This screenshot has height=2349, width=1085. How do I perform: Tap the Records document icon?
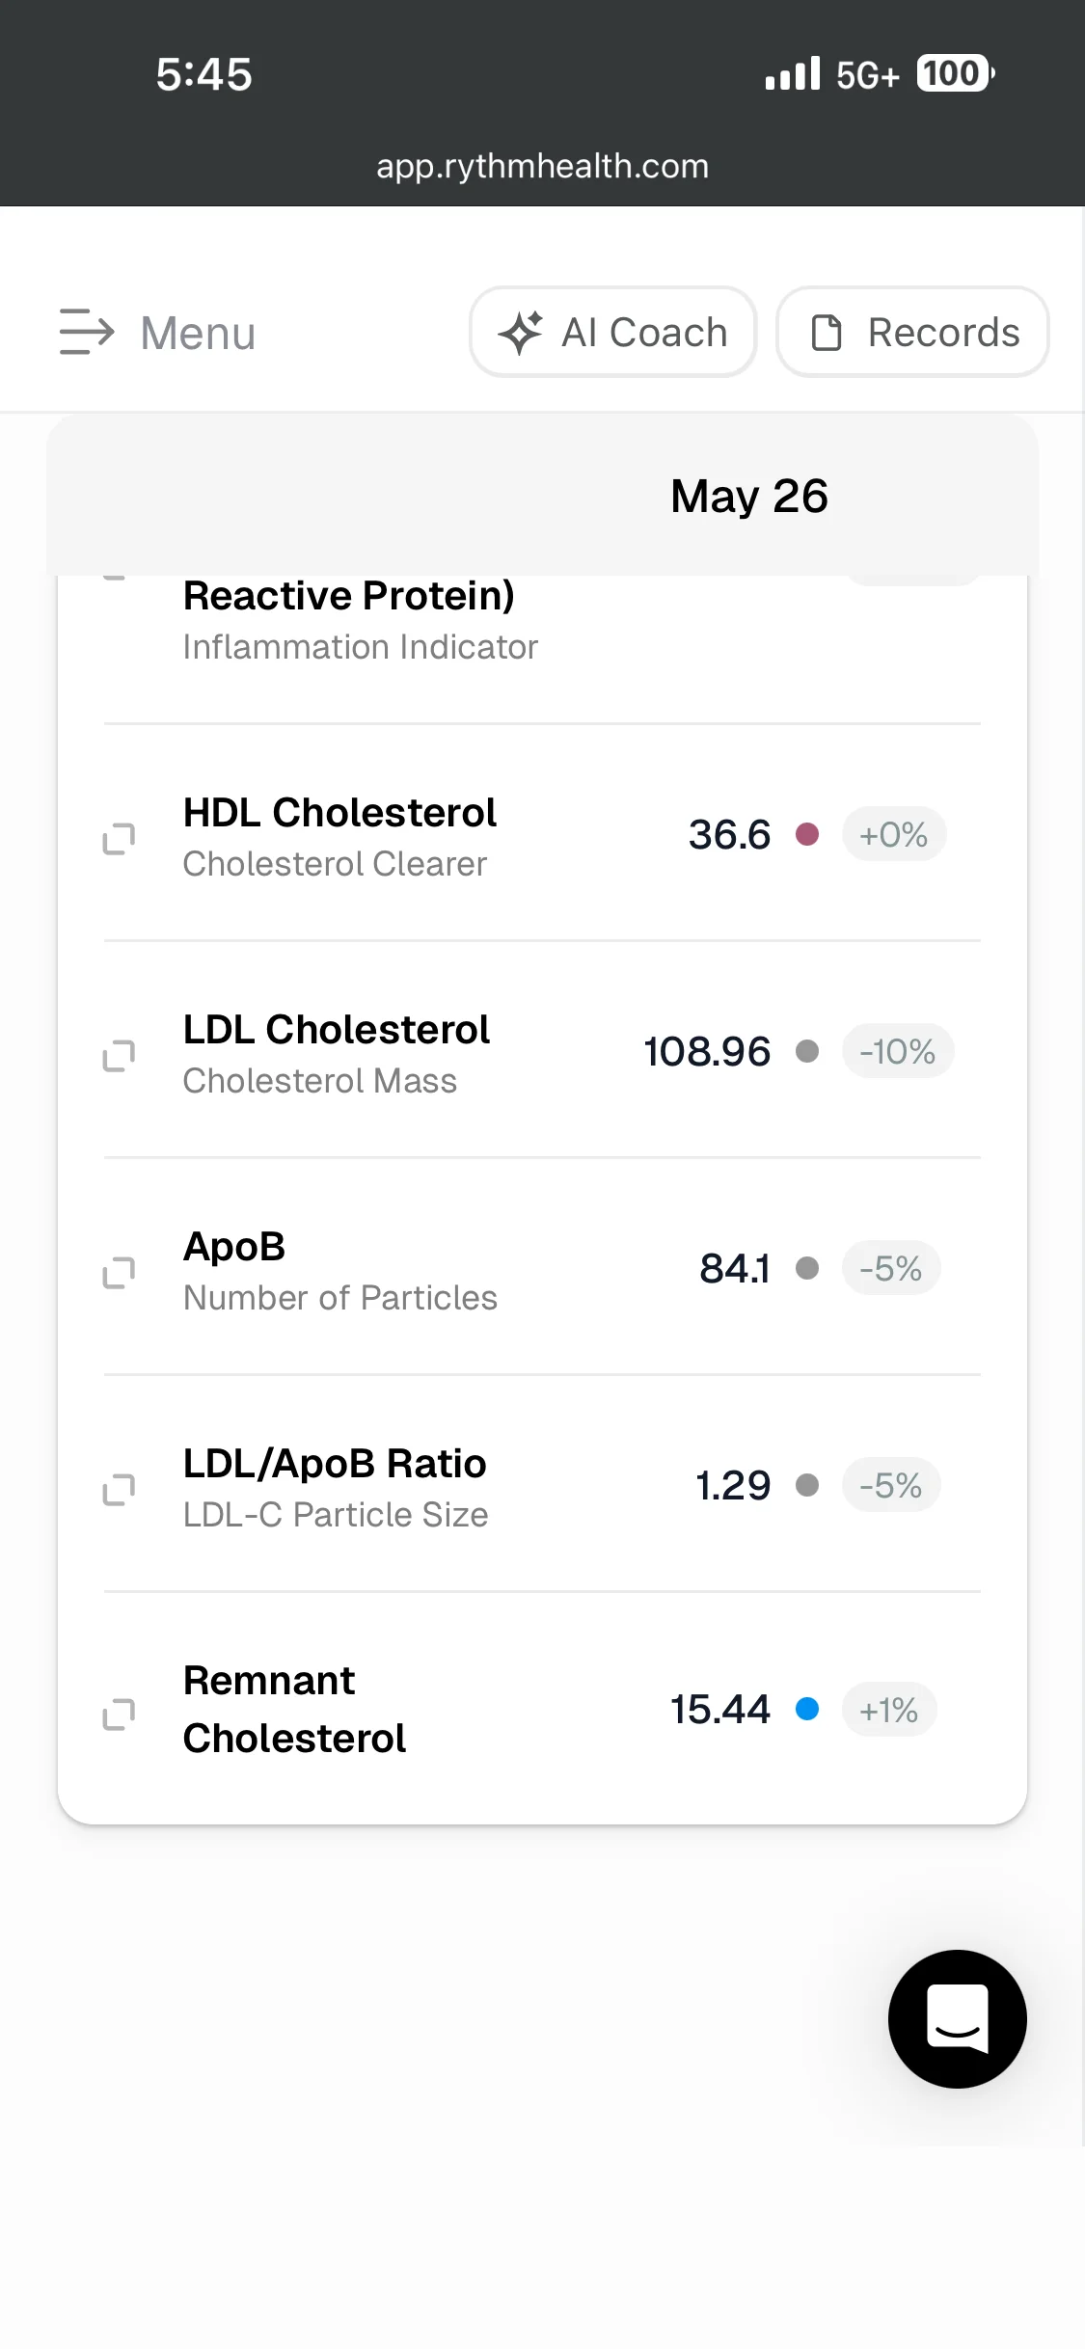[827, 333]
